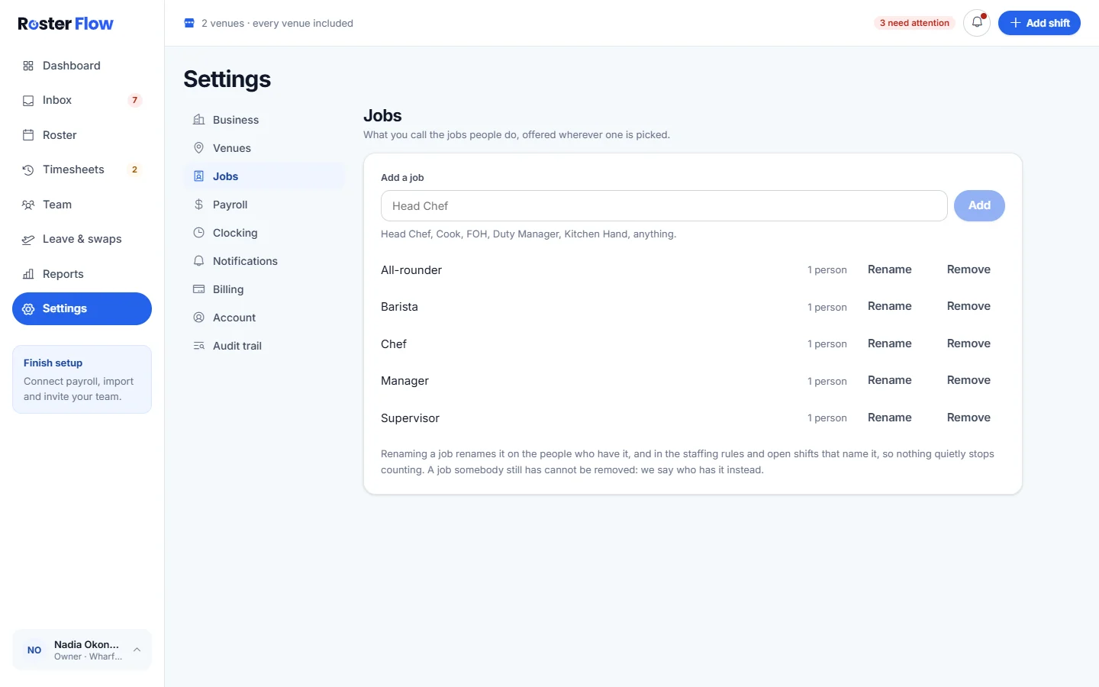Click the Venues map pin icon
This screenshot has height=687, width=1099.
pos(198,148)
